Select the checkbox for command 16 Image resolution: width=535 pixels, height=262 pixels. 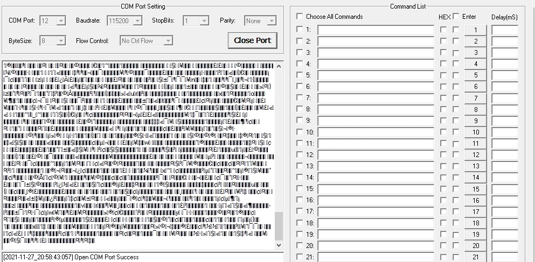tap(300, 200)
